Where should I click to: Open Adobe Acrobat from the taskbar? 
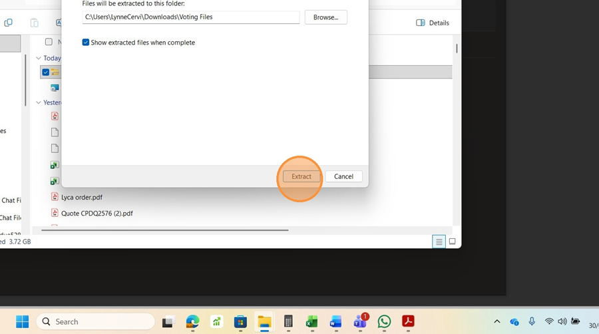pos(408,322)
